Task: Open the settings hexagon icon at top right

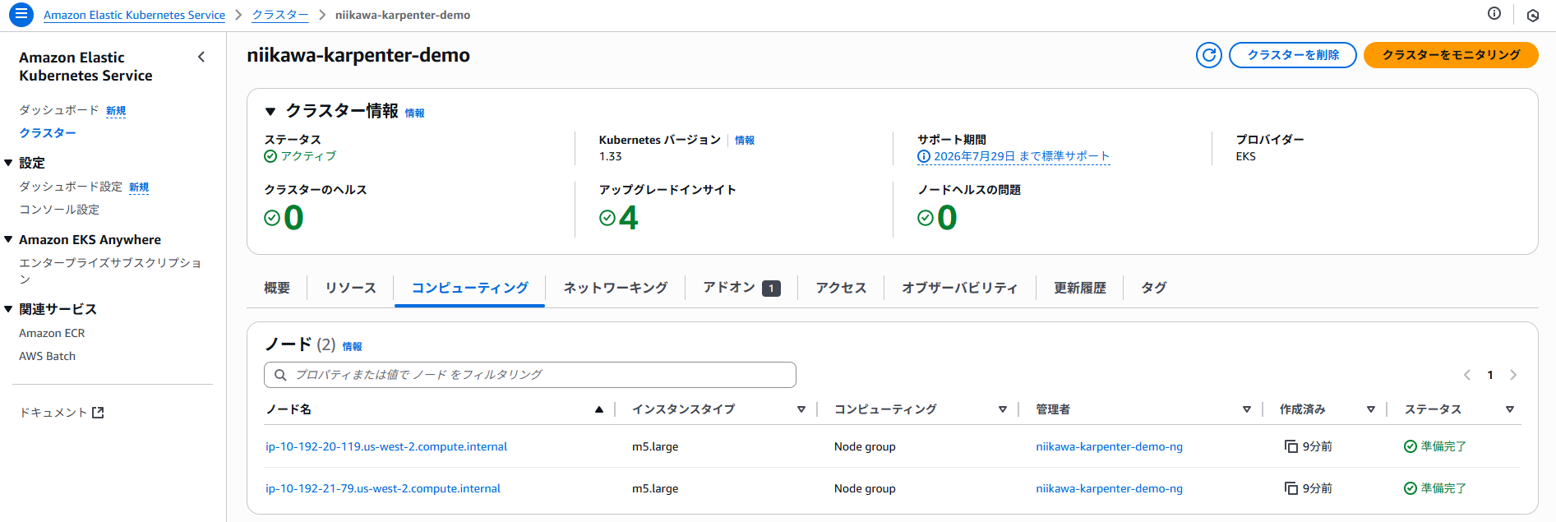Action: (1533, 15)
